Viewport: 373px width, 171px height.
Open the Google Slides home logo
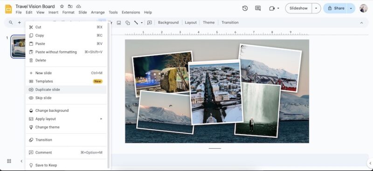pyautogui.click(x=8, y=9)
